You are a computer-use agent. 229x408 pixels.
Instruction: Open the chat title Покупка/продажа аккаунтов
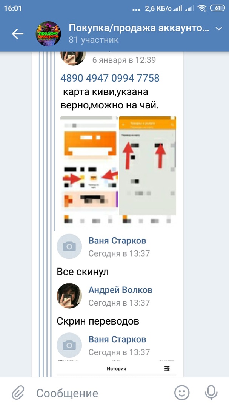coord(139,28)
